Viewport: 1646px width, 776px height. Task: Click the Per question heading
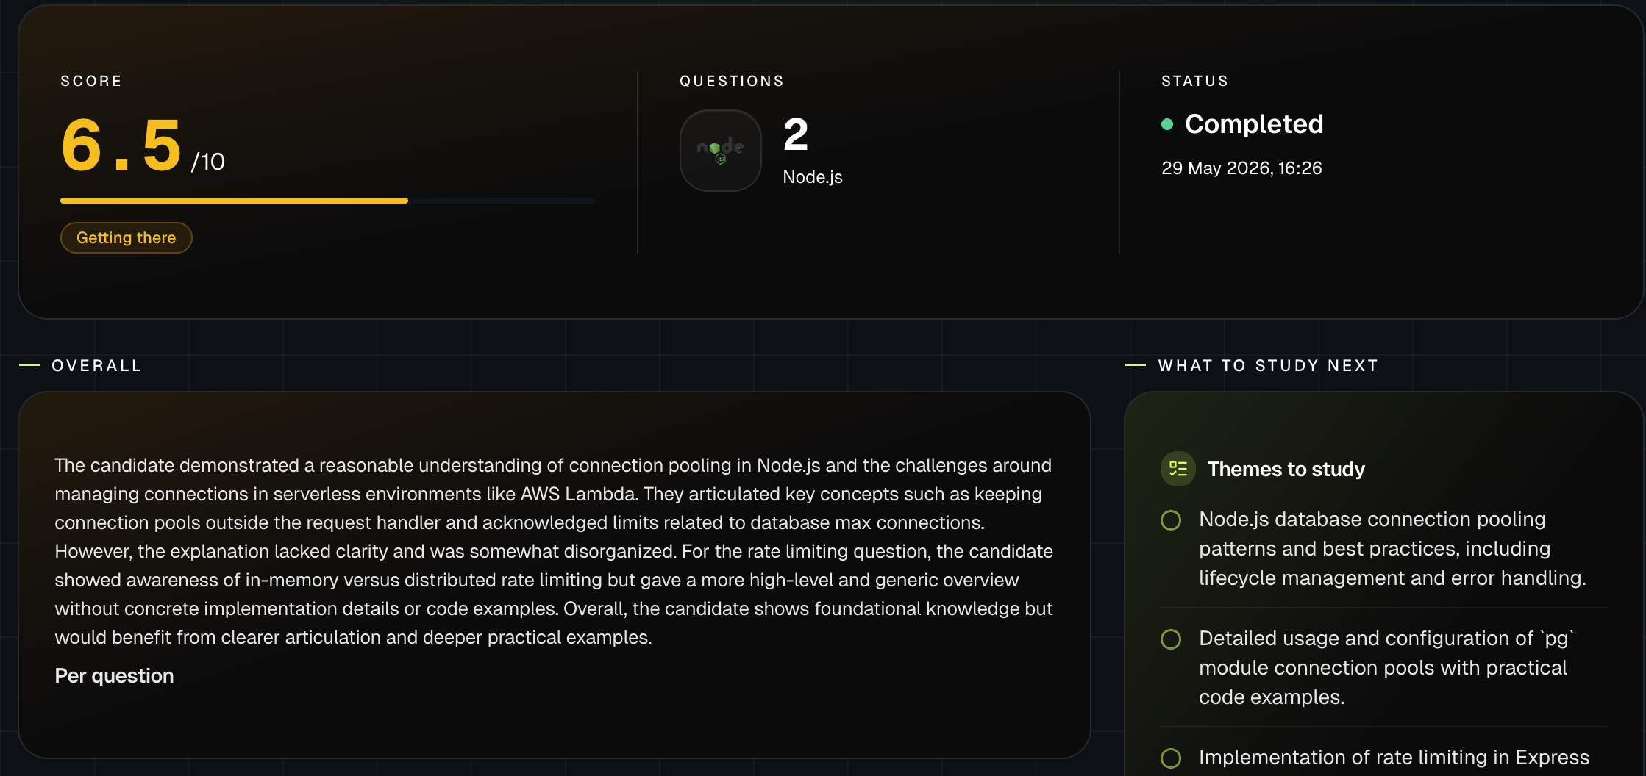tap(114, 676)
